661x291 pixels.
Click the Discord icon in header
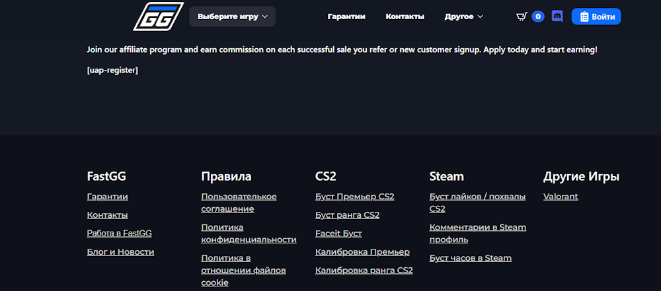point(557,16)
